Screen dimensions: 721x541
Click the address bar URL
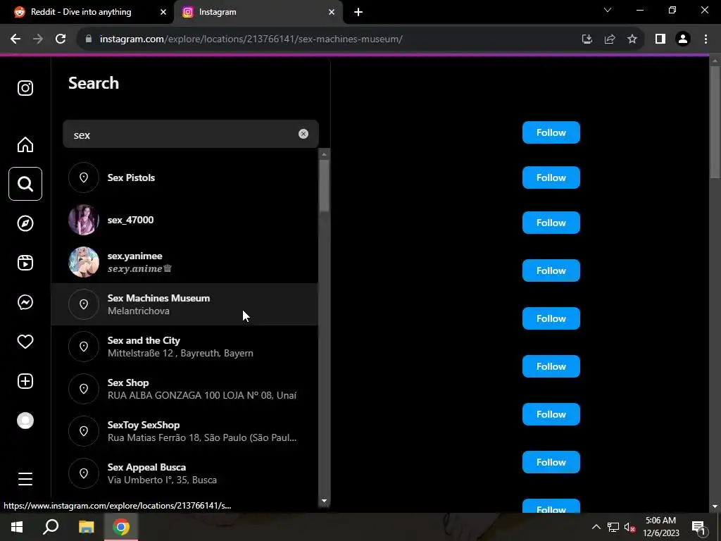tap(251, 39)
